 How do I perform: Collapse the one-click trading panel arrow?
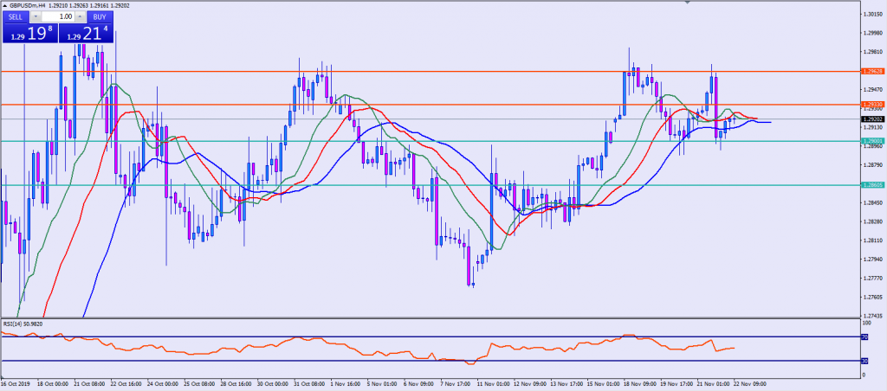(x=4, y=5)
